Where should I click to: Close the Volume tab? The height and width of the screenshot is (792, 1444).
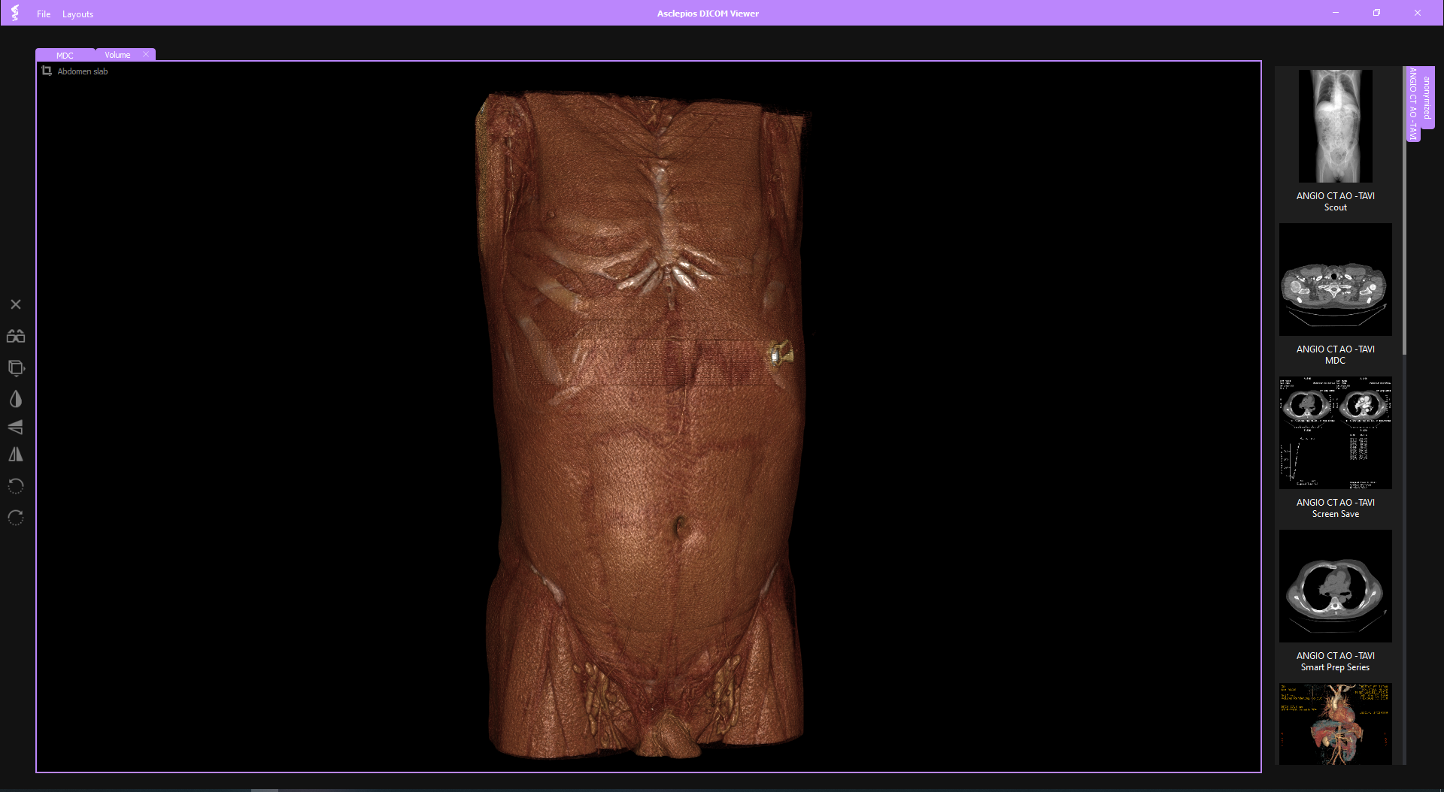point(146,54)
